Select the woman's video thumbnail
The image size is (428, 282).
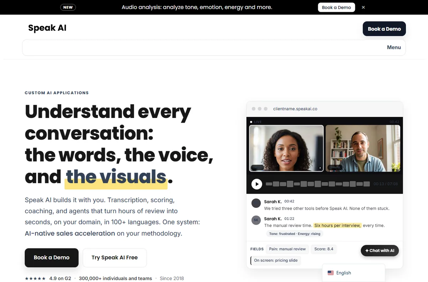[x=286, y=148]
